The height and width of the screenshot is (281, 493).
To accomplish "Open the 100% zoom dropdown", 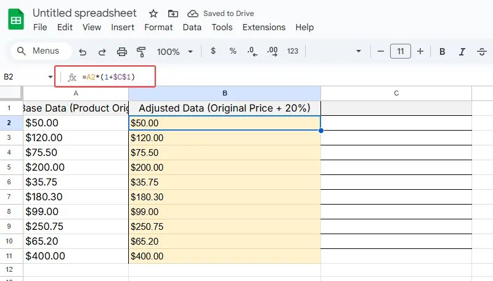I will pyautogui.click(x=174, y=52).
